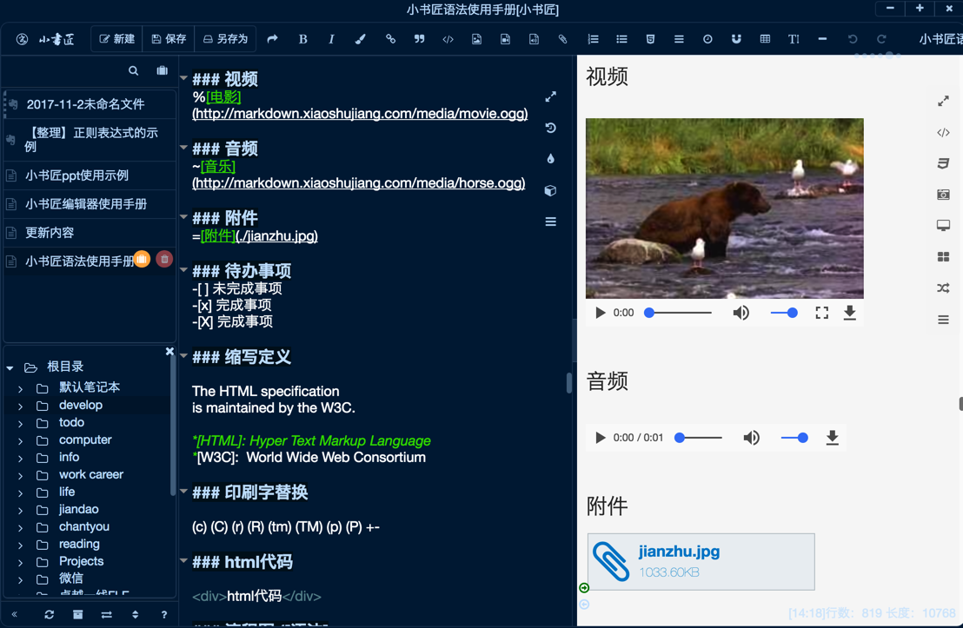Image resolution: width=963 pixels, height=628 pixels.
Task: Download the video file
Action: coord(849,313)
